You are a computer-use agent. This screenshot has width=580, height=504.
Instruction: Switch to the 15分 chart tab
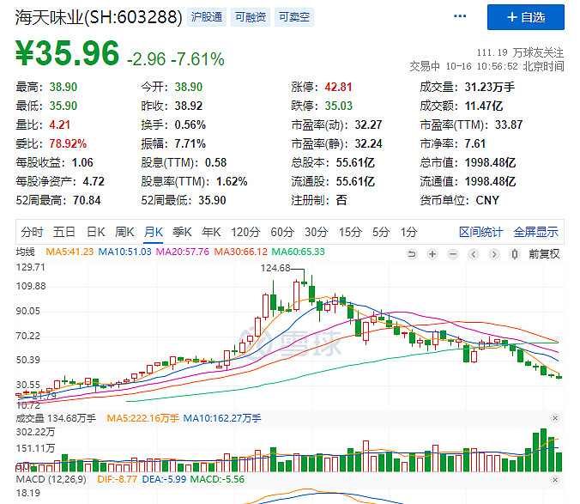(x=350, y=232)
